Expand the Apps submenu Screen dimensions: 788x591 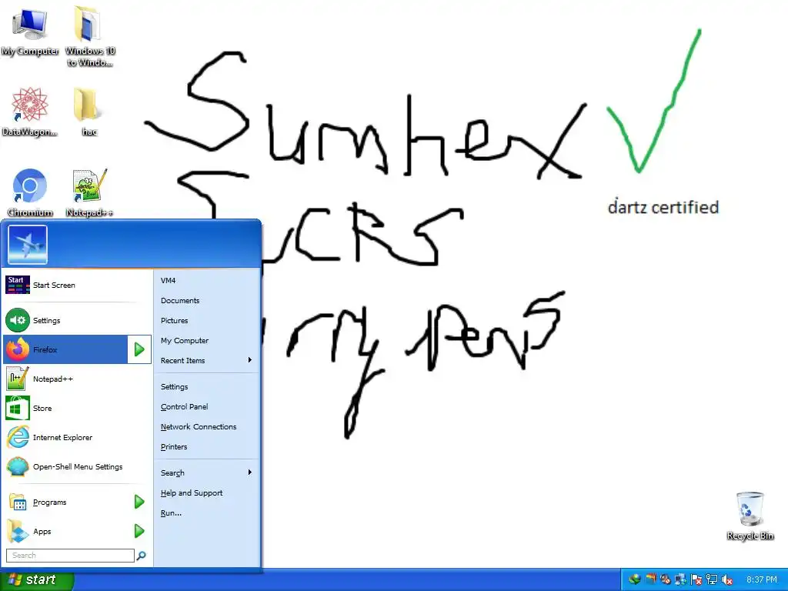[77, 531]
